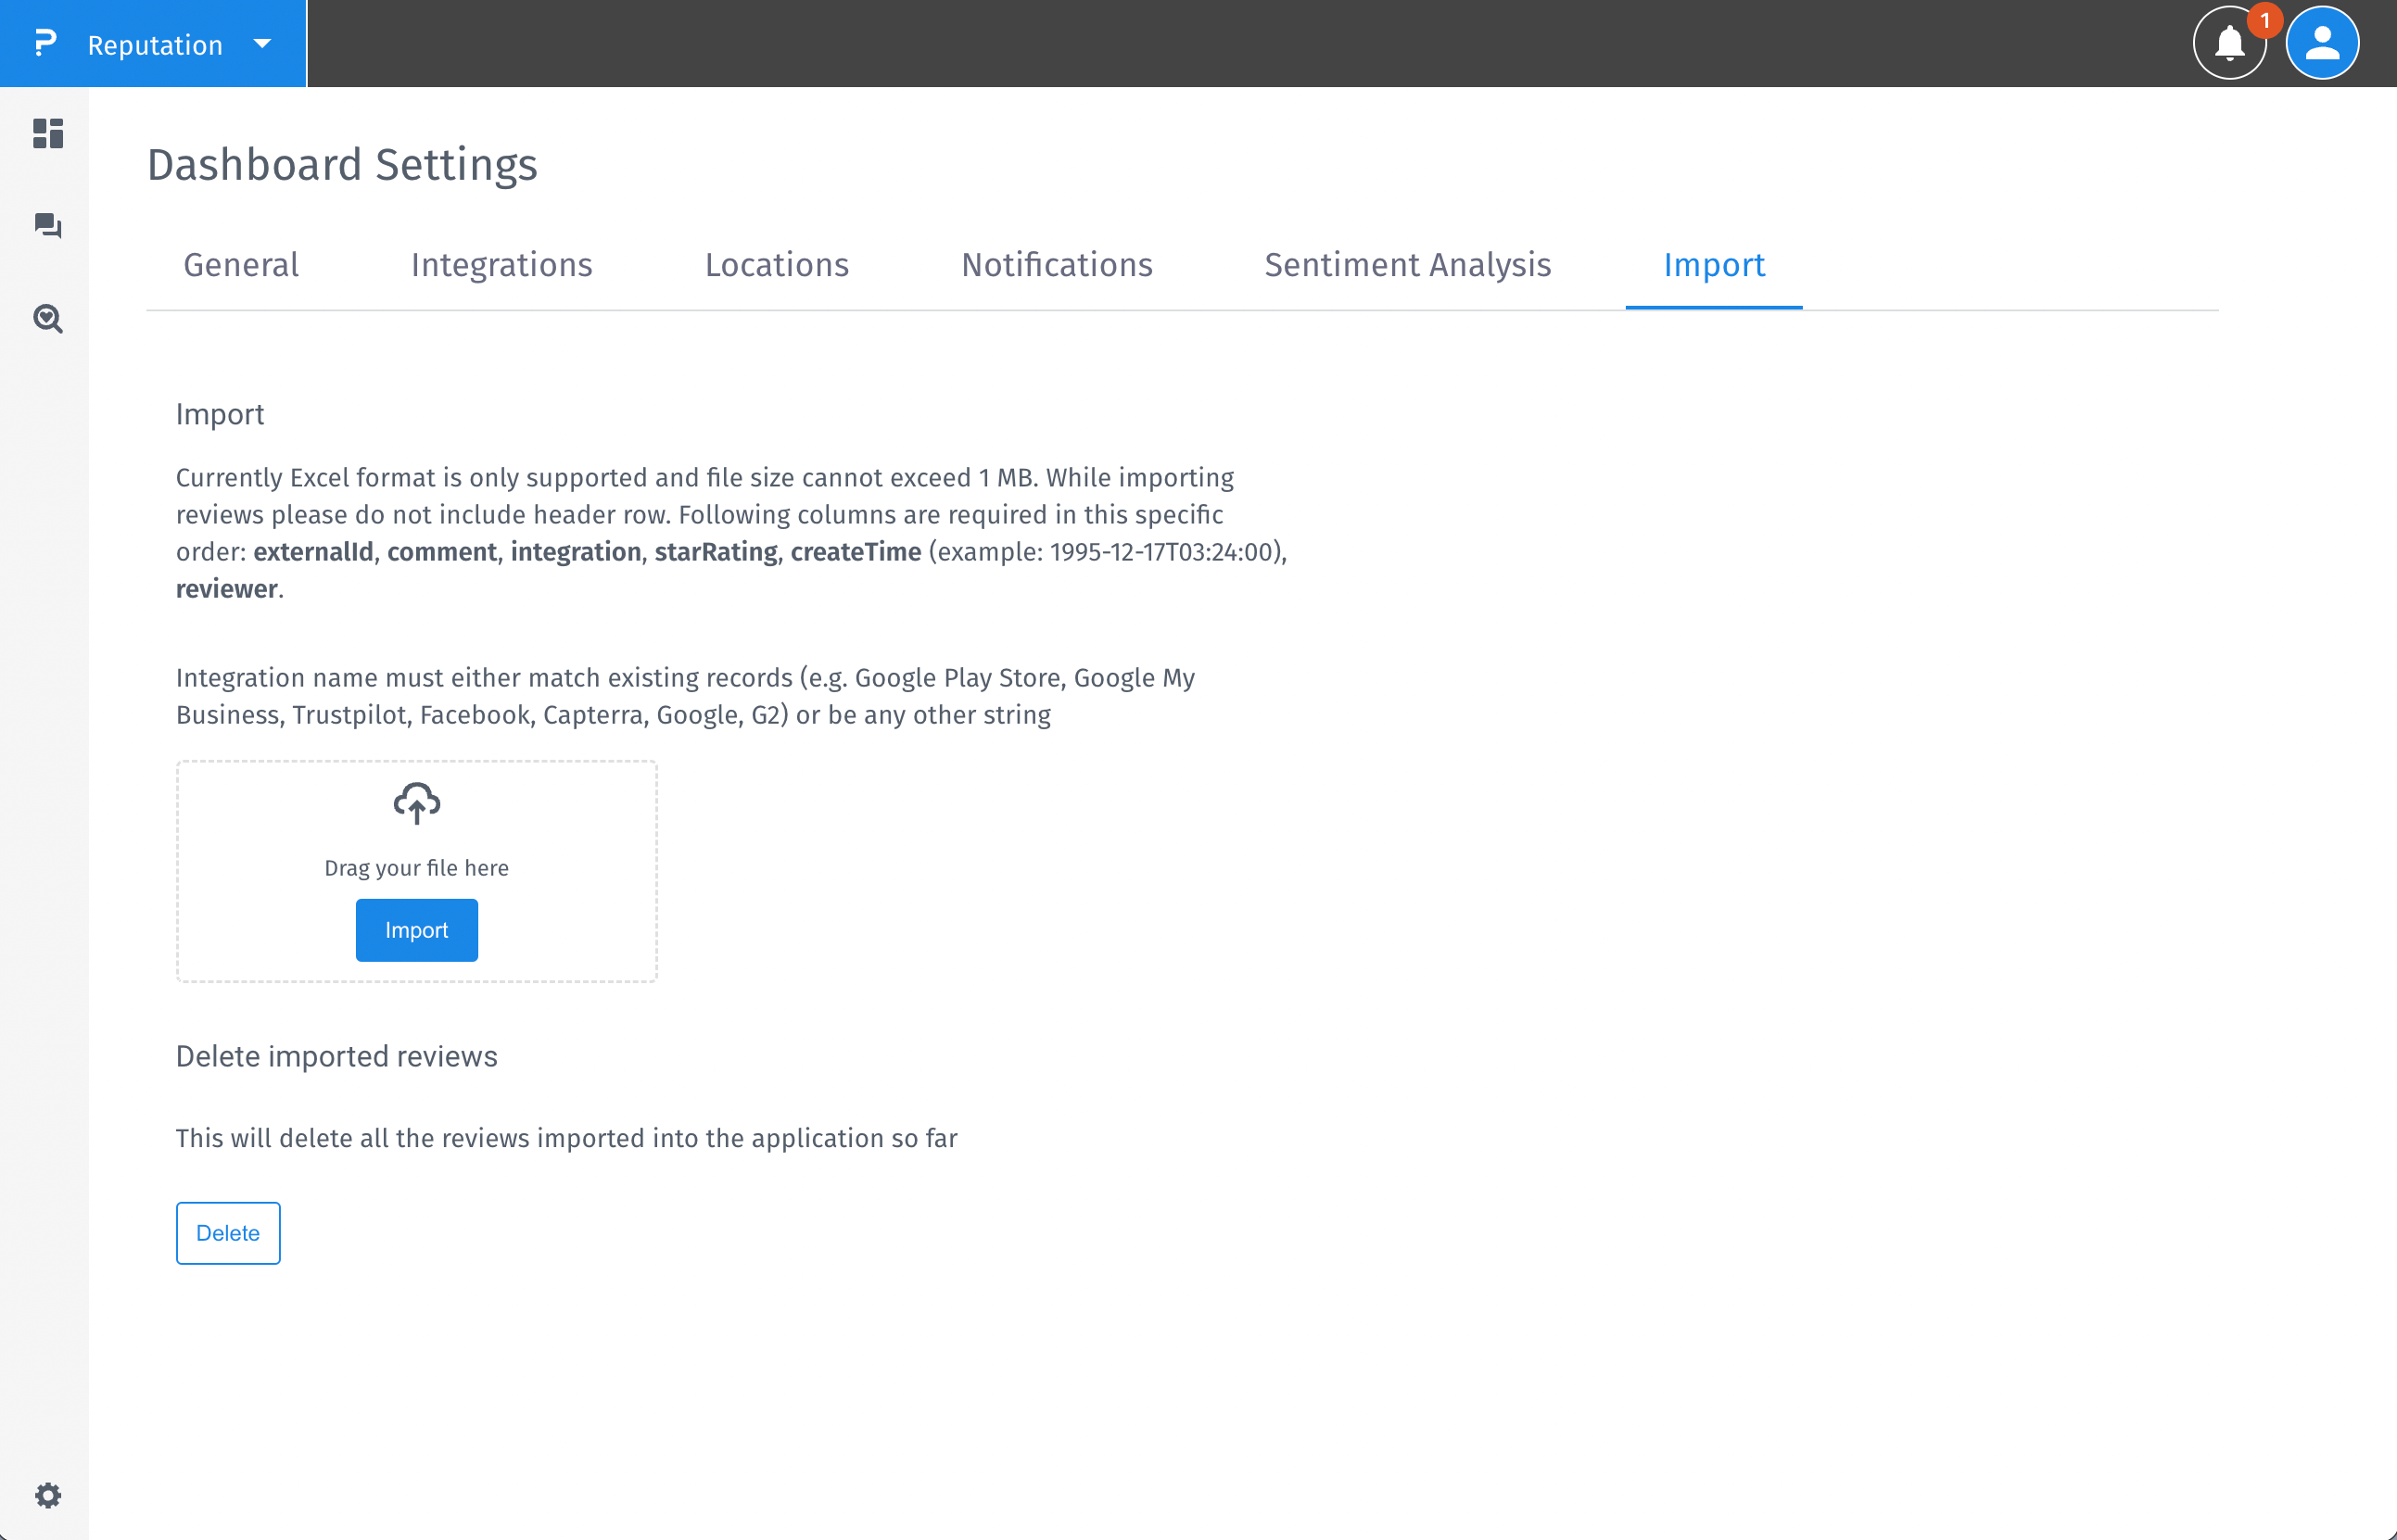The image size is (2397, 1540).
Task: Click the P logo in header
Action: click(45, 44)
